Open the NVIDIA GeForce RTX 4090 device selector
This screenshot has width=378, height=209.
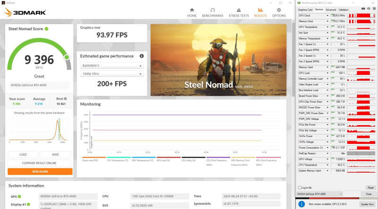coord(319,194)
